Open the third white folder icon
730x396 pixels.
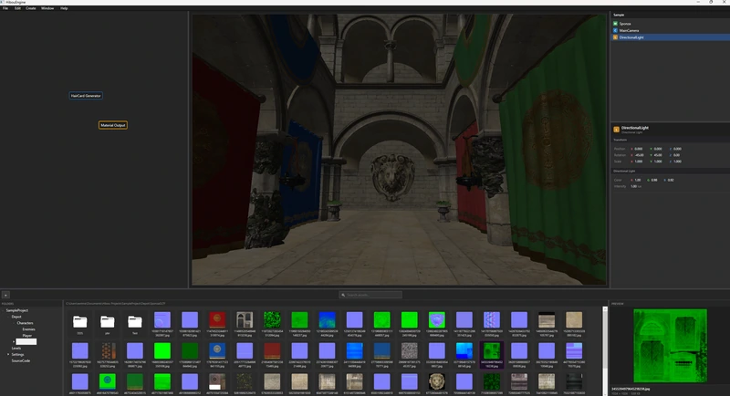[x=134, y=321]
